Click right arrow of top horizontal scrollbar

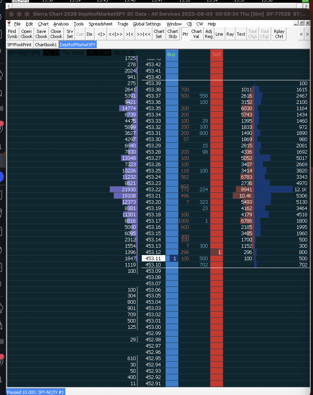[306, 6]
